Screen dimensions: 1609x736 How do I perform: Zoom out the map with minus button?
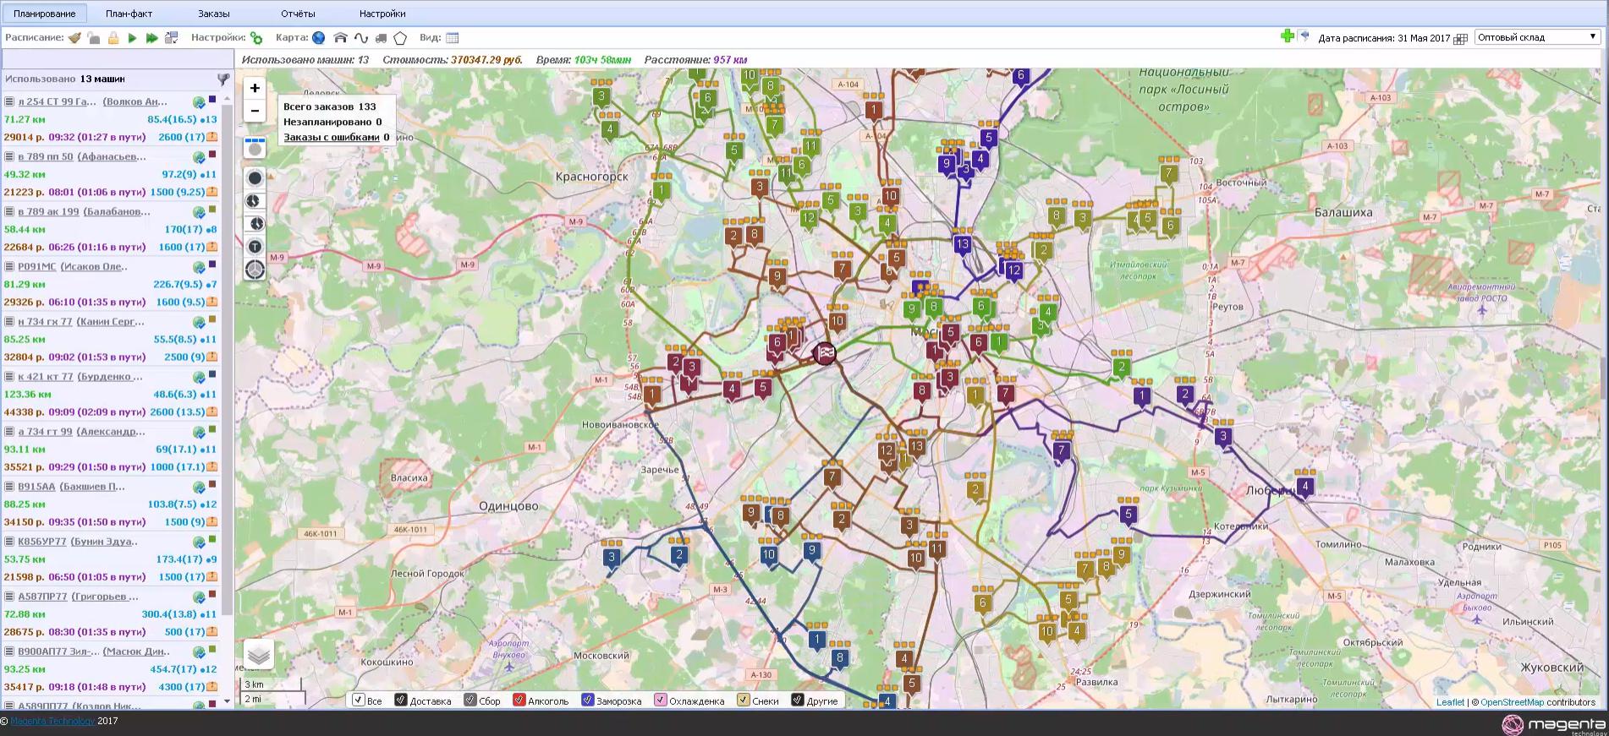click(255, 111)
